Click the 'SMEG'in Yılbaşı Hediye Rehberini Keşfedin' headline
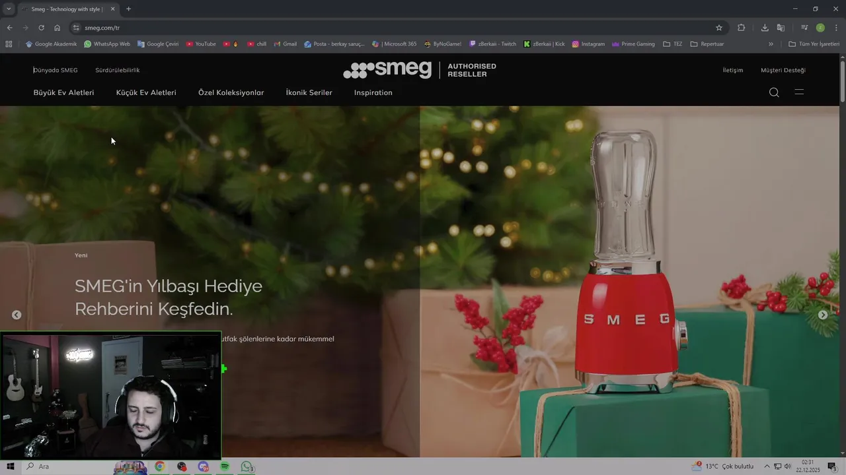Viewport: 846px width, 475px height. point(169,298)
